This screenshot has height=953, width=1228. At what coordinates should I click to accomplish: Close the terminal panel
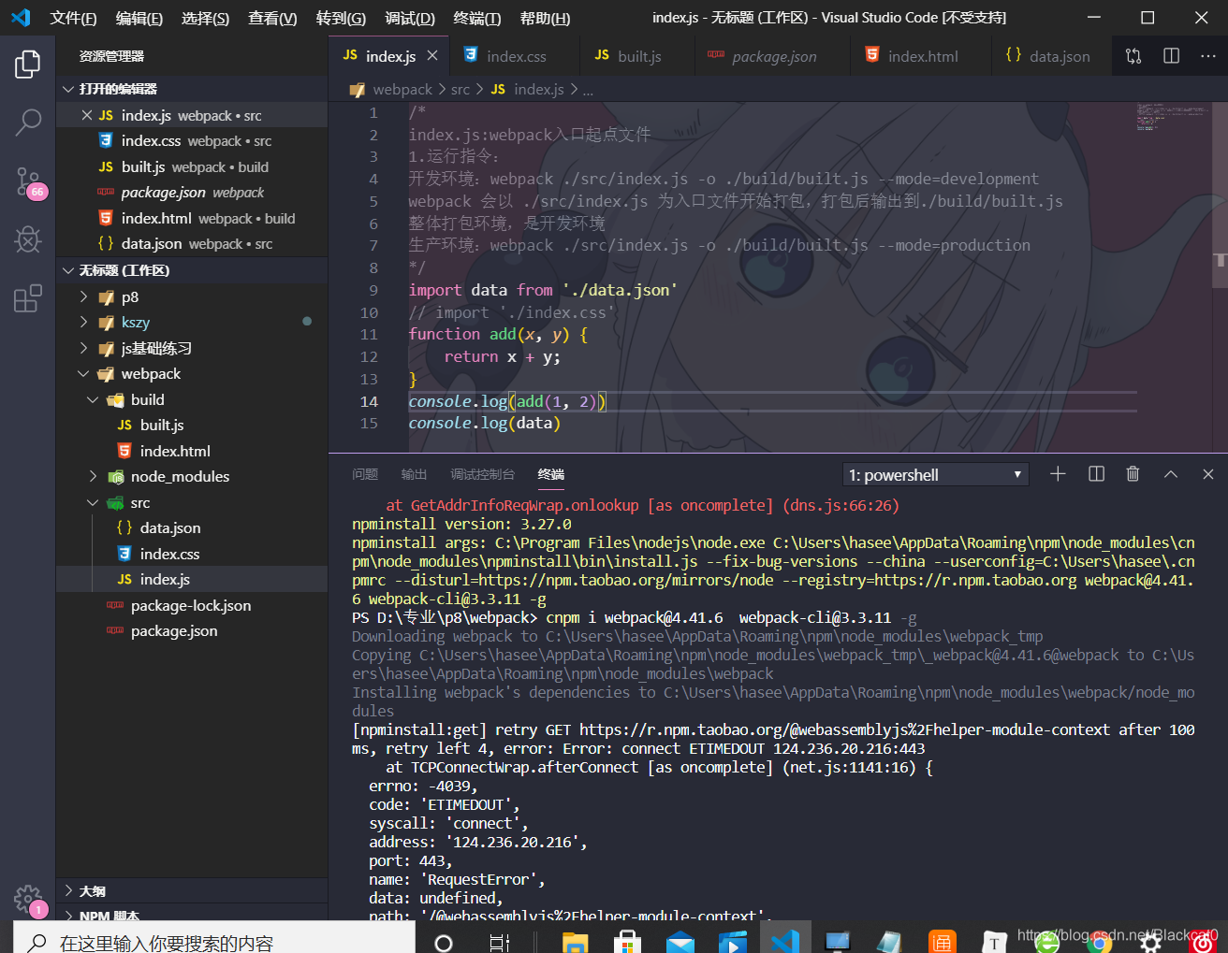point(1207,474)
